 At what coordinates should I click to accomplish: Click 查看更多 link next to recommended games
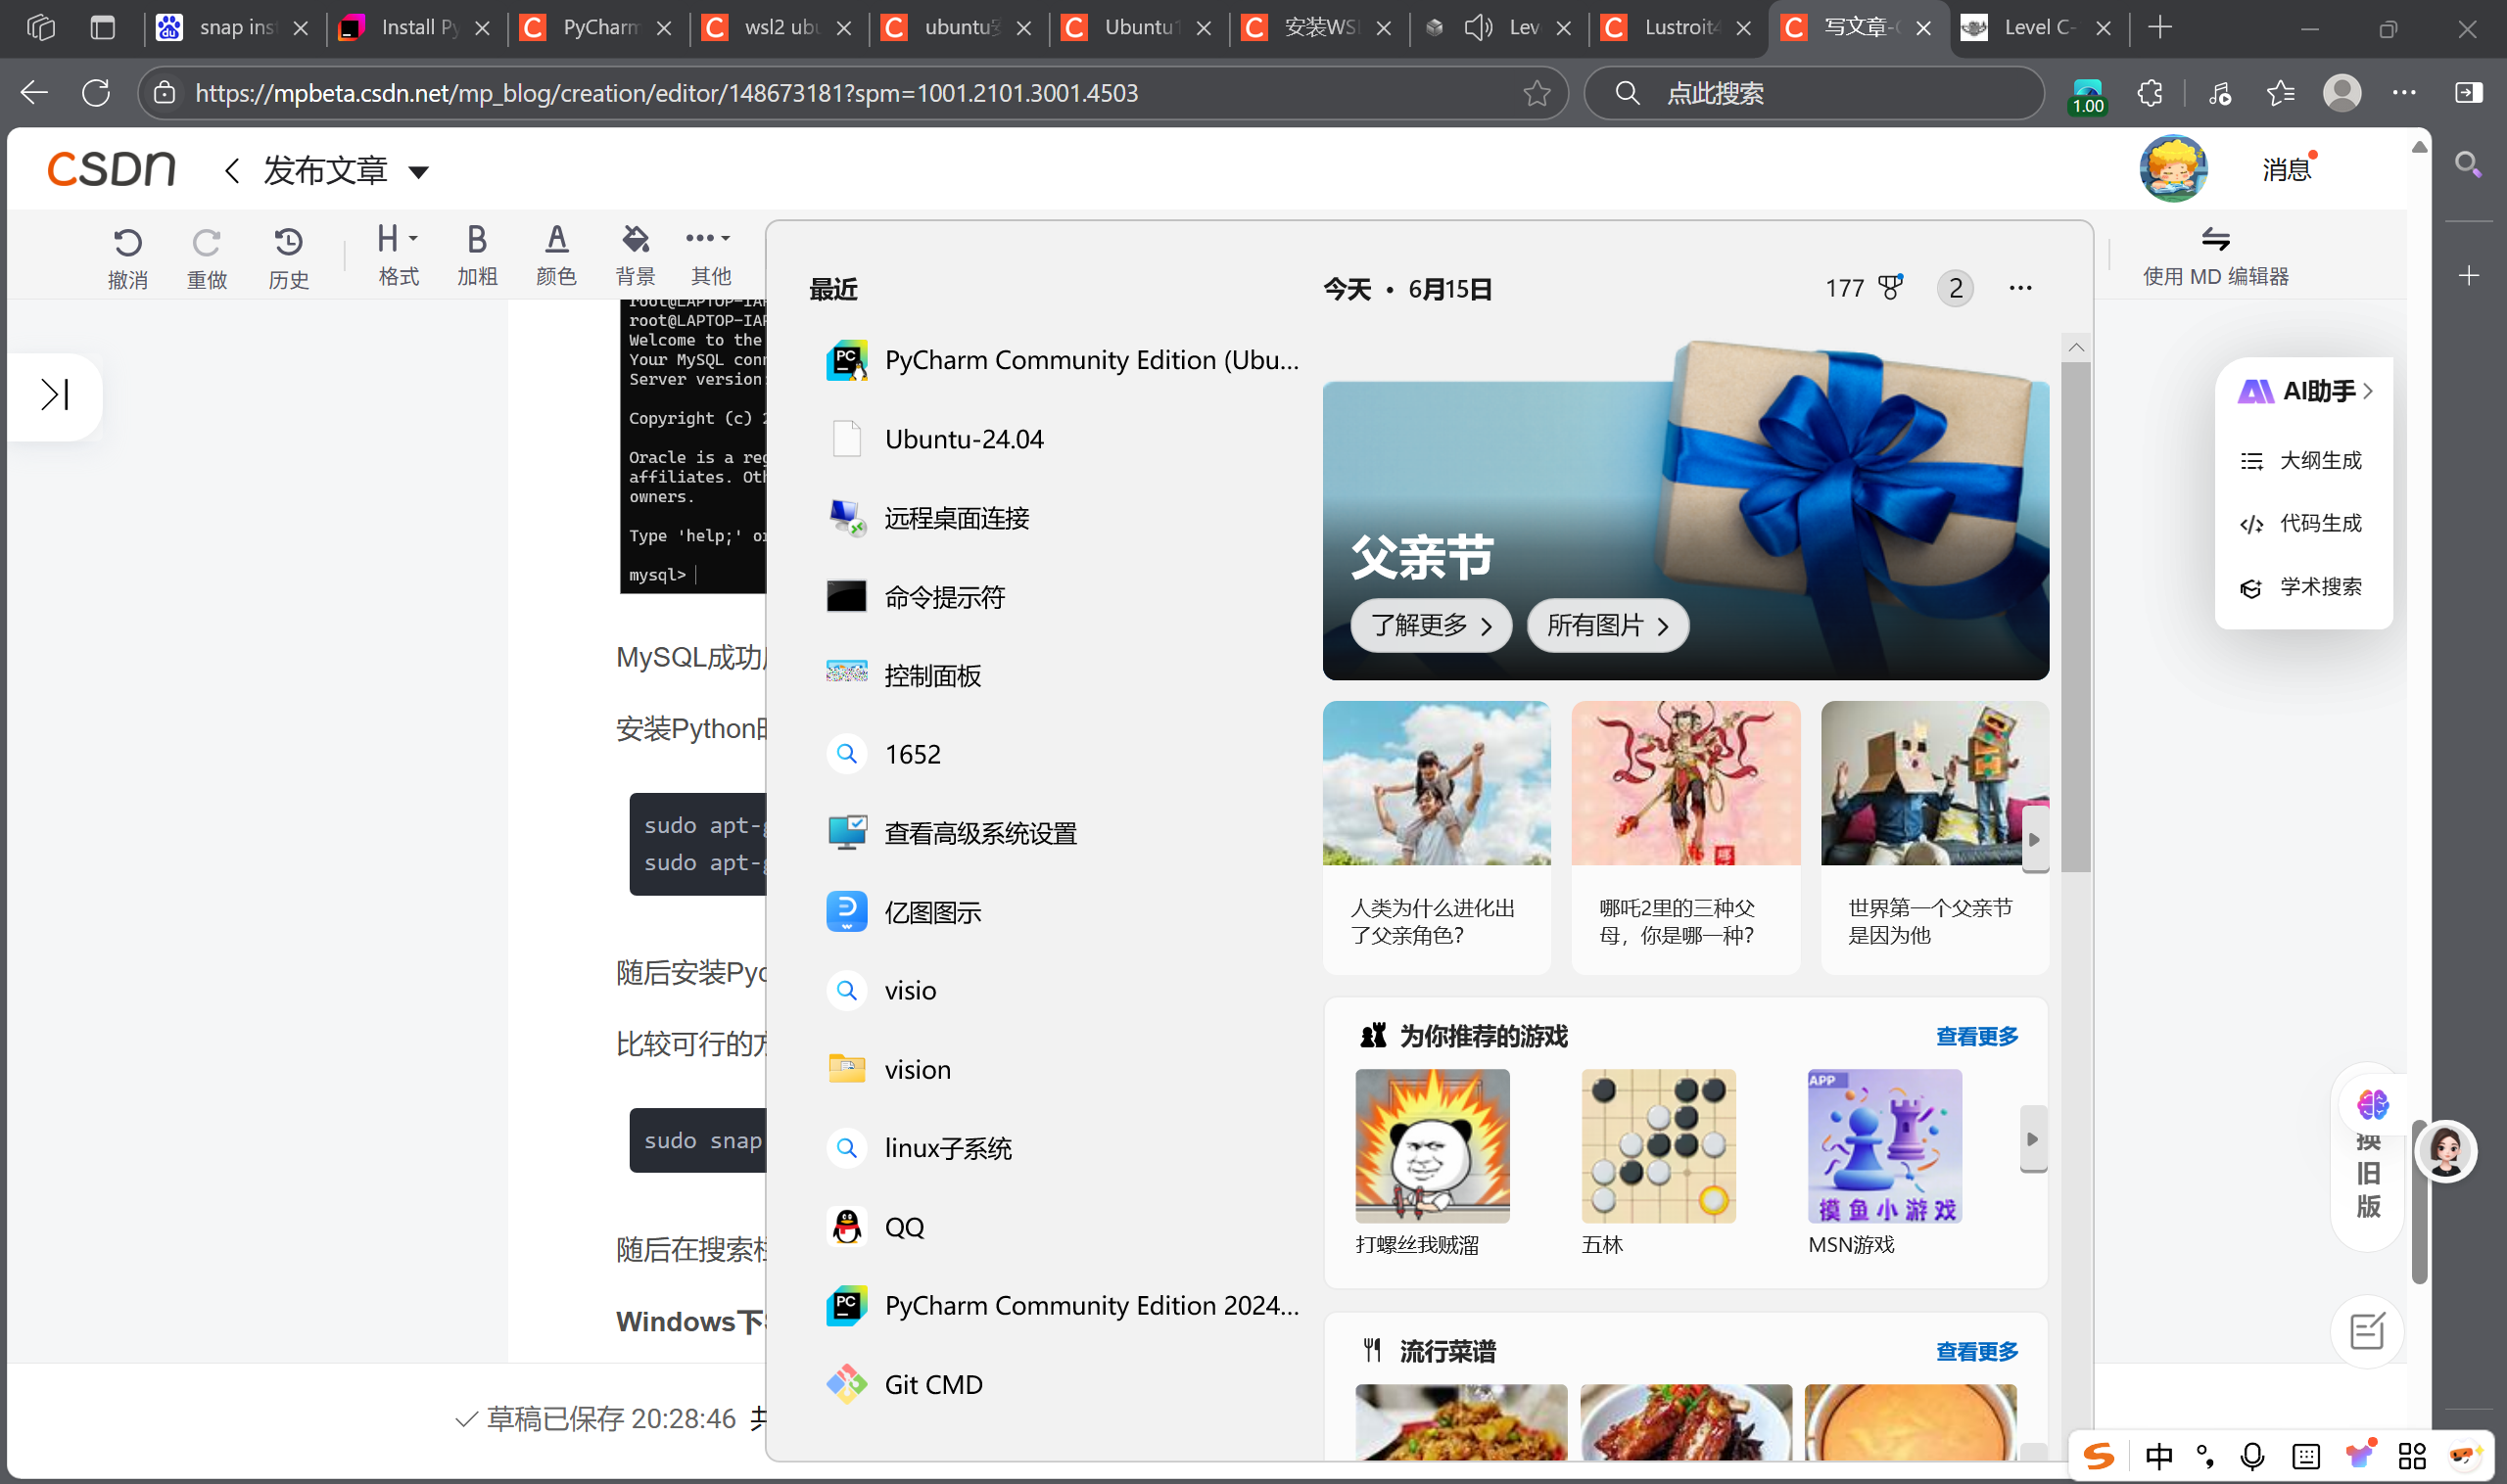1976,1036
